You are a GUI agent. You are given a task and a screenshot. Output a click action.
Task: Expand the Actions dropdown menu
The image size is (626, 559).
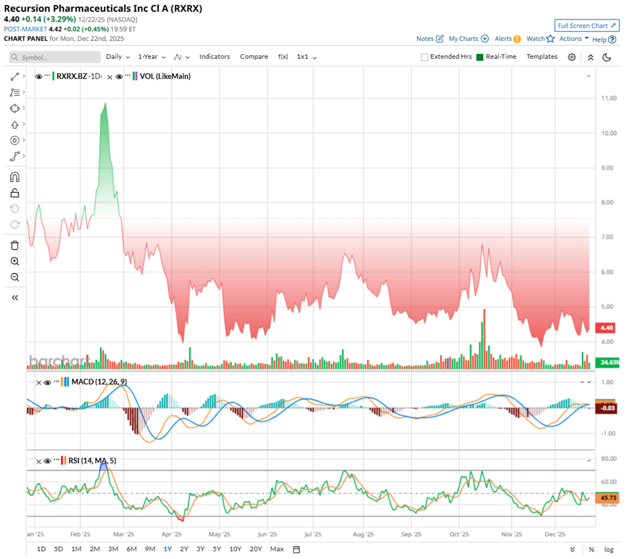(x=574, y=39)
